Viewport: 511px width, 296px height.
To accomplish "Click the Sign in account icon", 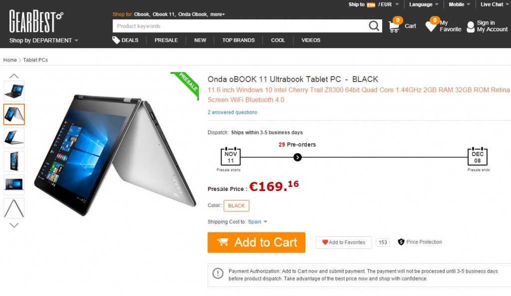I will [471, 27].
